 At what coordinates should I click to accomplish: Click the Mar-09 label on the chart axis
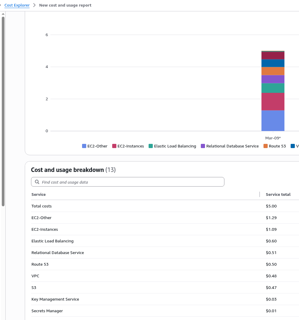point(273,138)
